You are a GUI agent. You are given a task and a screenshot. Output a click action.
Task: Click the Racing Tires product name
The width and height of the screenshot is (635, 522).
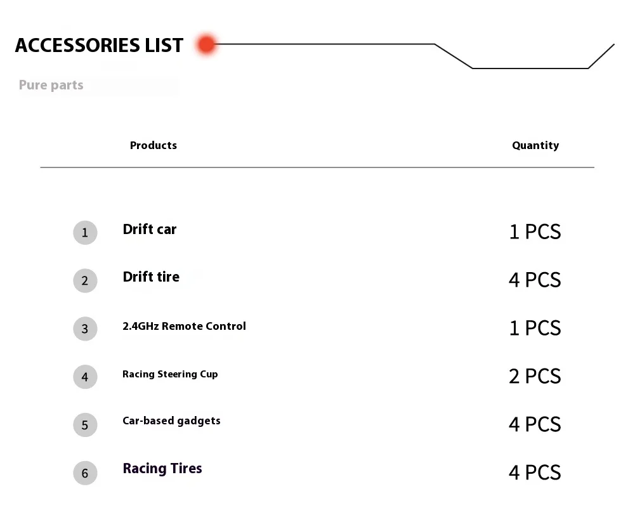[162, 469]
